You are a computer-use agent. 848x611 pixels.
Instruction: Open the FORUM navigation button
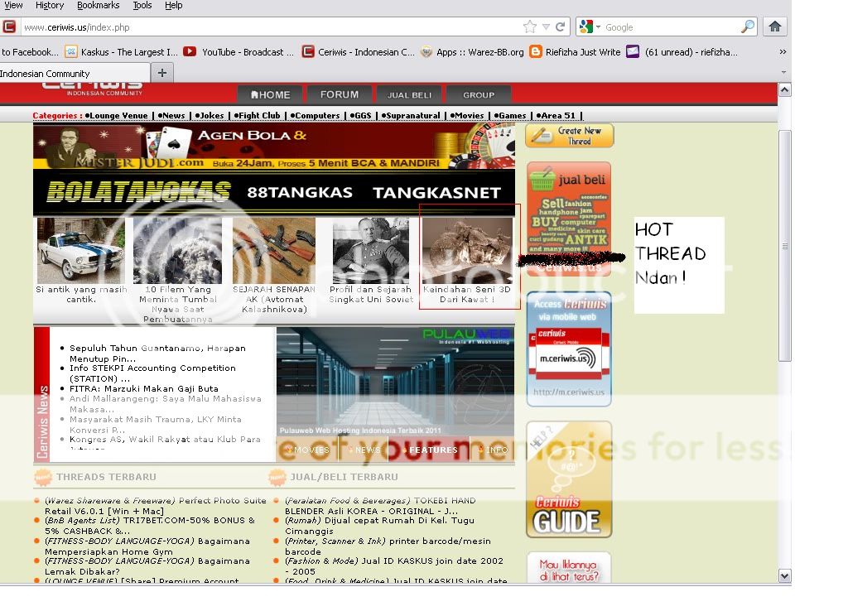(339, 94)
